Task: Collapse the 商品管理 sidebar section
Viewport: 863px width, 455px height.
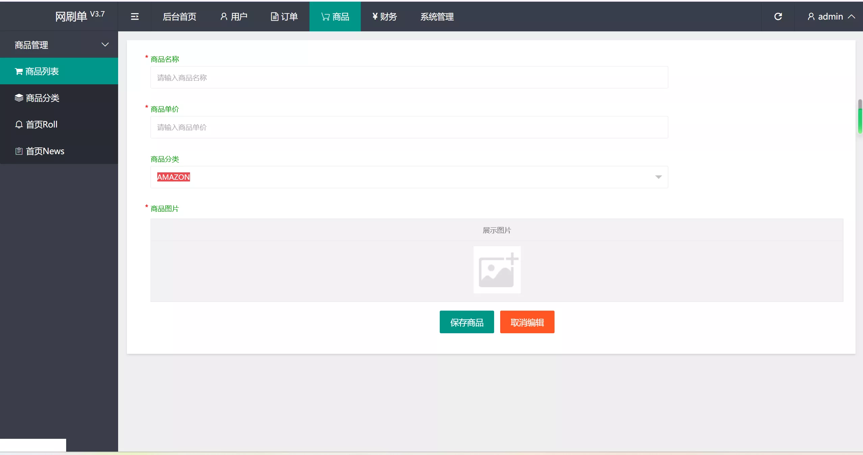Action: [105, 44]
